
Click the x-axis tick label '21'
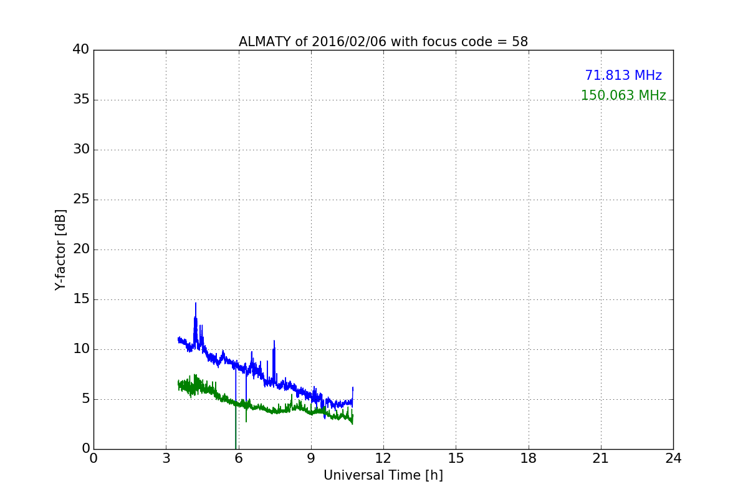[601, 458]
